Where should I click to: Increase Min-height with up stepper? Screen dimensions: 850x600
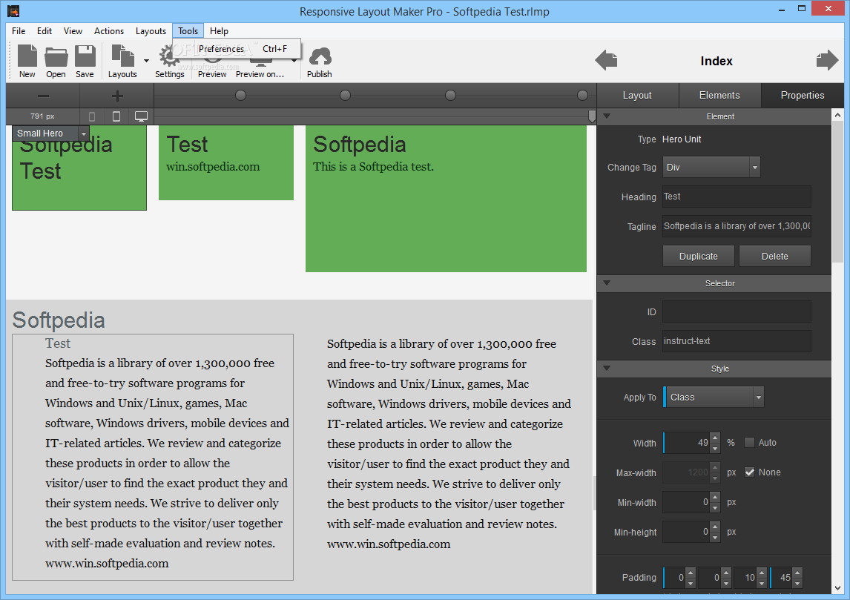[x=715, y=527]
